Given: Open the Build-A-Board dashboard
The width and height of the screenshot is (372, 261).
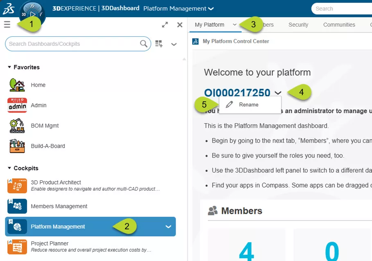Looking at the screenshot, I should pos(48,146).
